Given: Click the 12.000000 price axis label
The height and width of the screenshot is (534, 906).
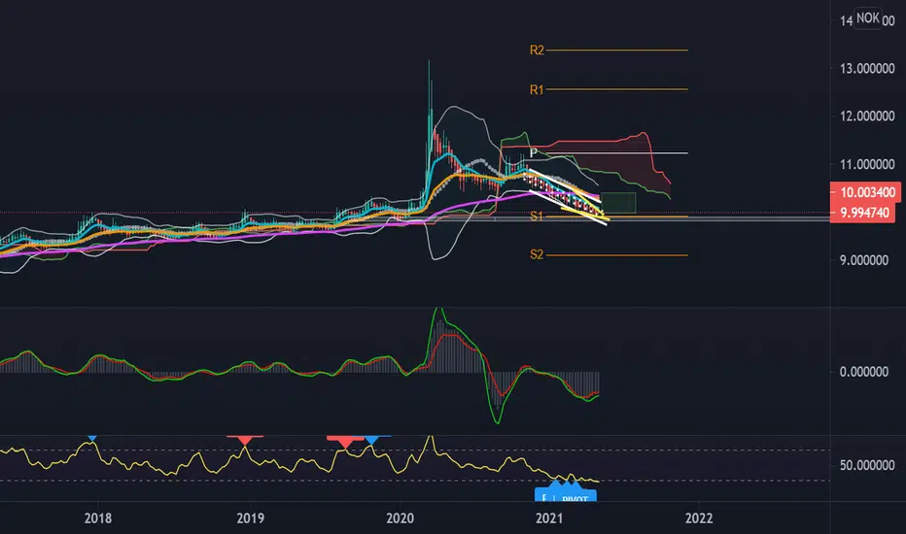Looking at the screenshot, I should (867, 117).
